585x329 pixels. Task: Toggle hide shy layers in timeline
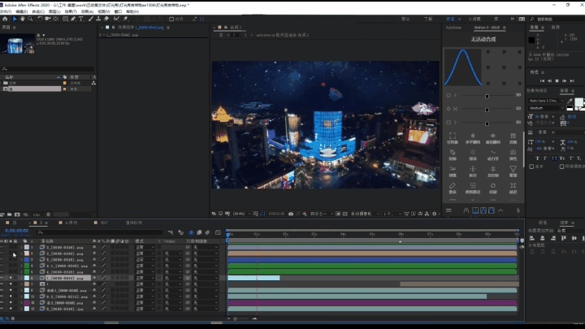[191, 232]
